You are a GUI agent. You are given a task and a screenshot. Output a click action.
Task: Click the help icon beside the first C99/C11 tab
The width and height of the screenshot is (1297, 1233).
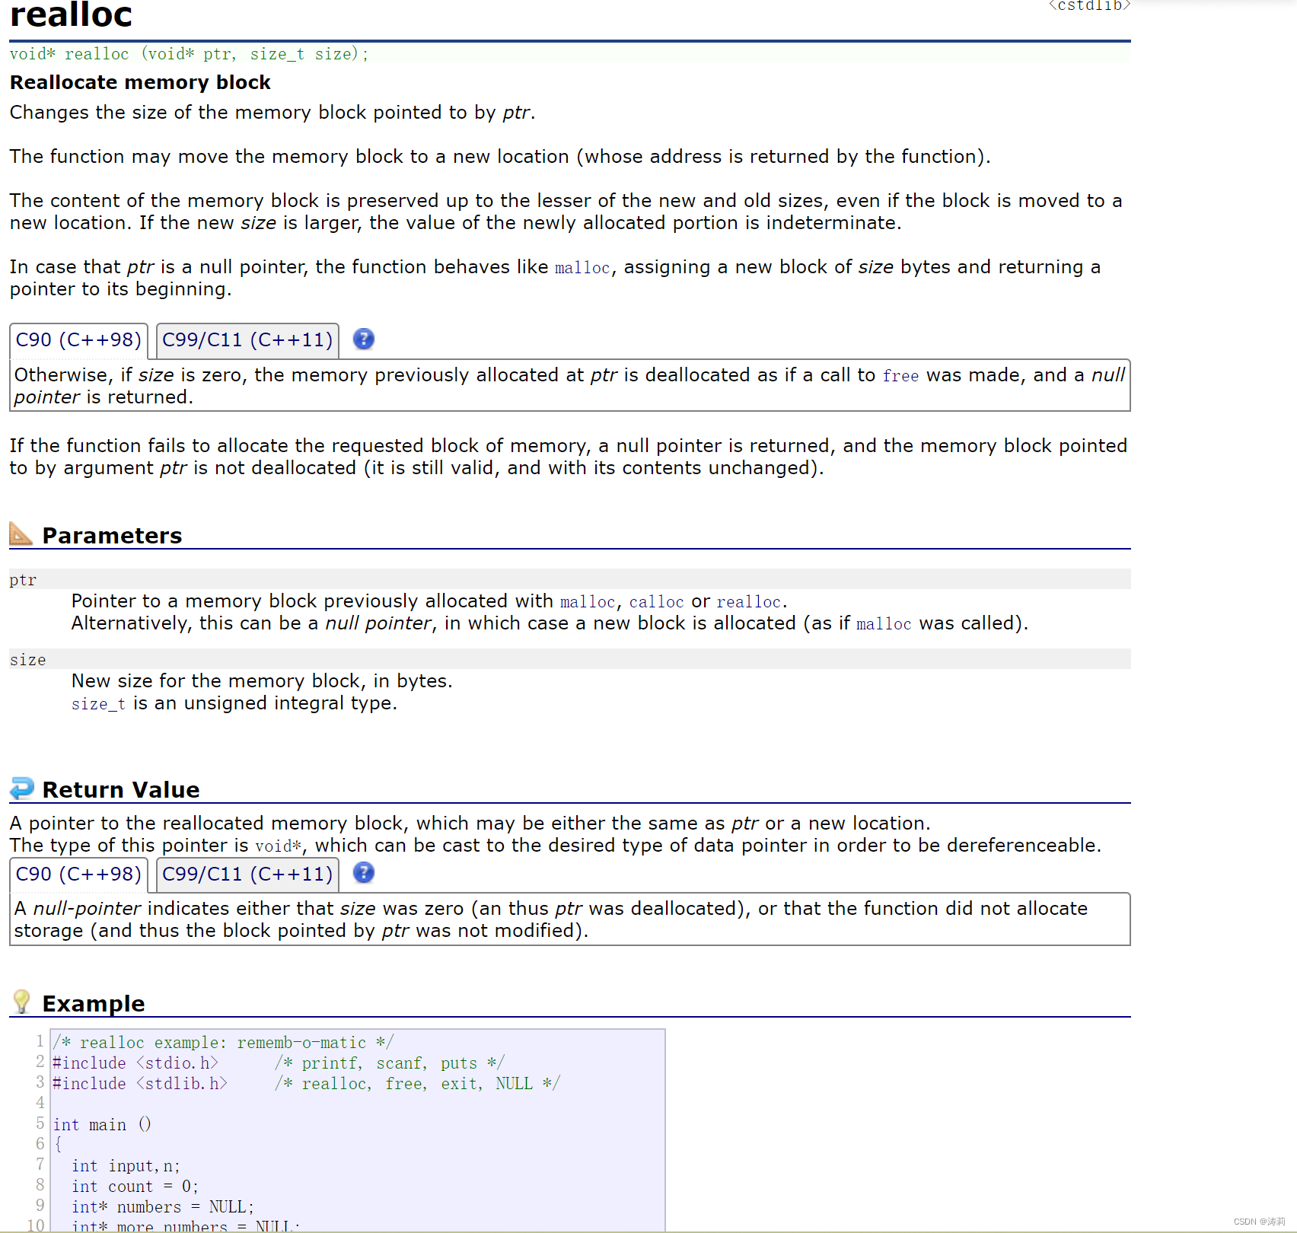coord(364,339)
